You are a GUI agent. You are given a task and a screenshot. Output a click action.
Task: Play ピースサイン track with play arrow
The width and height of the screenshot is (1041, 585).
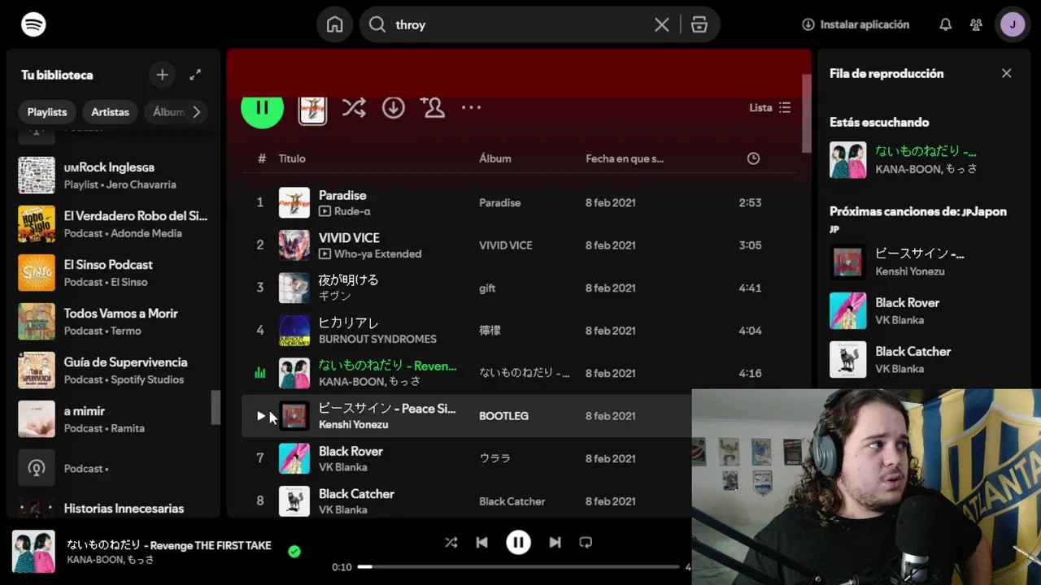(x=260, y=416)
